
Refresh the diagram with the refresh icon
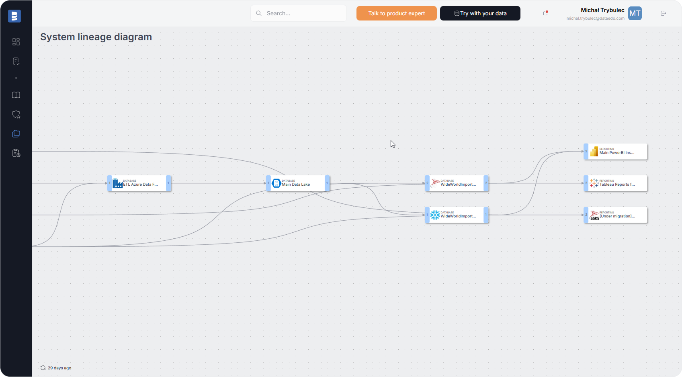point(42,367)
